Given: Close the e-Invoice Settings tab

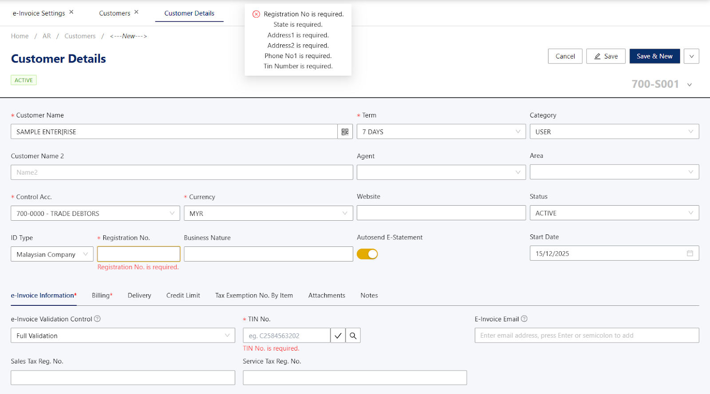Looking at the screenshot, I should (71, 12).
